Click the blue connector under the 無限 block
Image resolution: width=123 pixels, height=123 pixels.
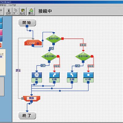click(31, 101)
